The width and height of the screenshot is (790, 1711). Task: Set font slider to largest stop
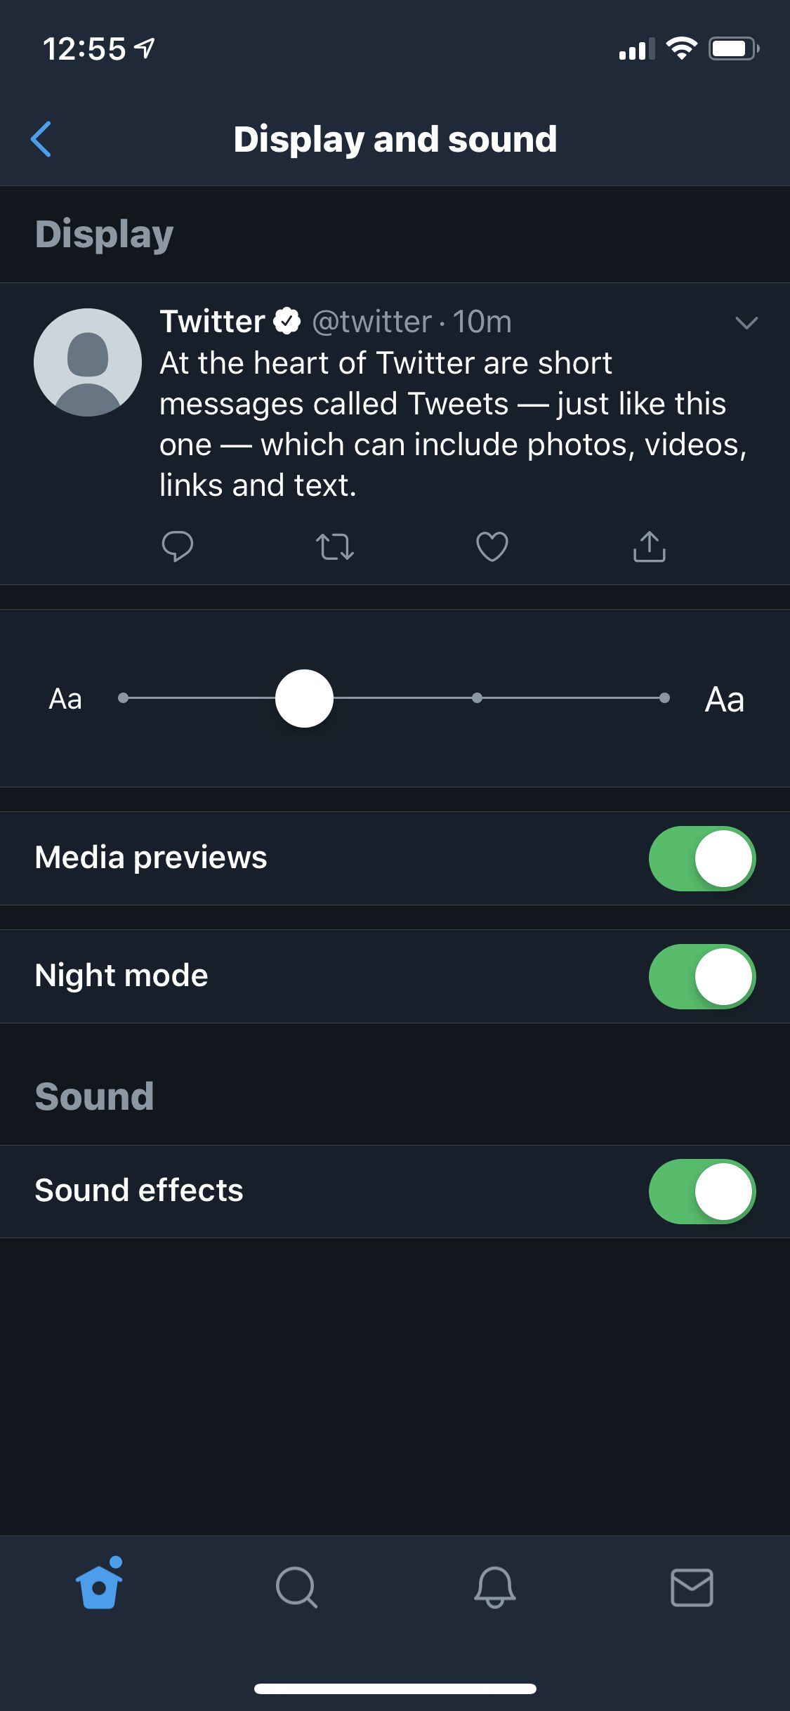tap(664, 698)
